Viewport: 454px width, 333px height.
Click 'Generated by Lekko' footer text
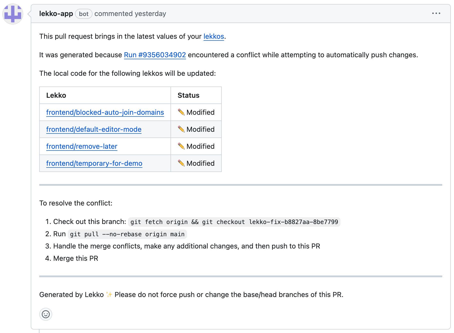click(x=71, y=295)
